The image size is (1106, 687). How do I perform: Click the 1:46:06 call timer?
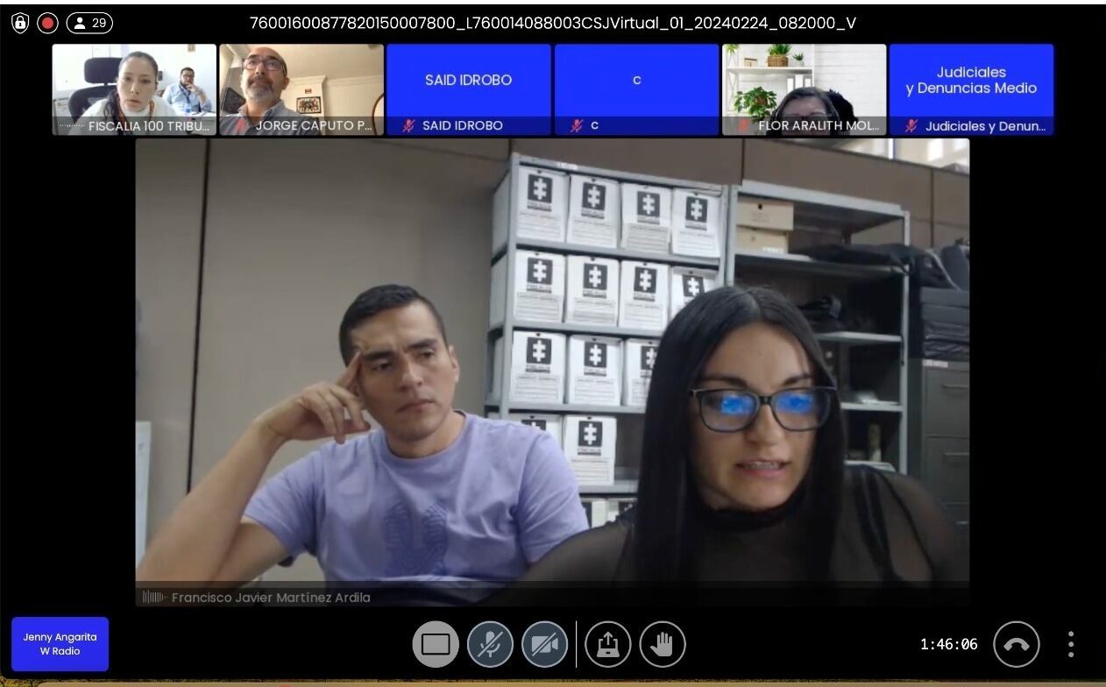click(x=948, y=645)
